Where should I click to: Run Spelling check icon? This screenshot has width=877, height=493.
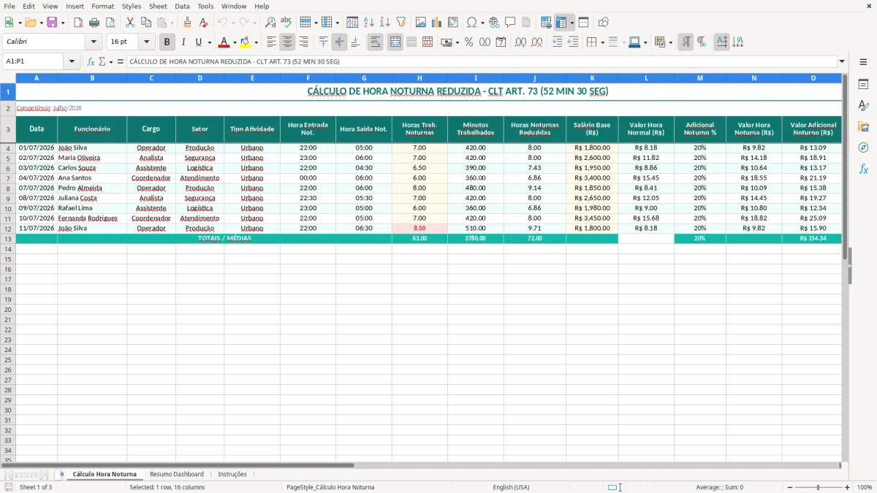point(286,23)
